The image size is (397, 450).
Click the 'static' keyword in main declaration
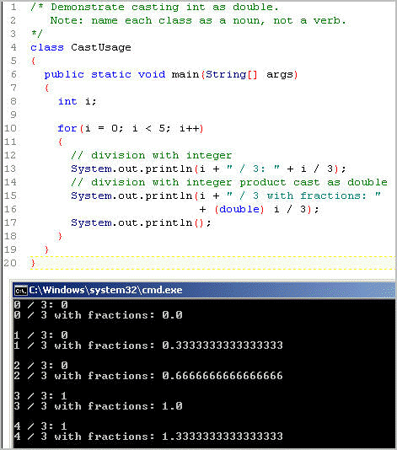pos(111,75)
